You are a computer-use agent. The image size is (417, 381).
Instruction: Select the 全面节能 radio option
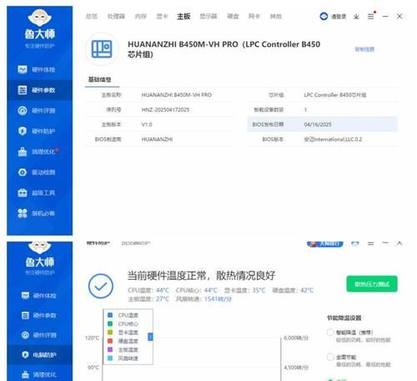coord(330,357)
